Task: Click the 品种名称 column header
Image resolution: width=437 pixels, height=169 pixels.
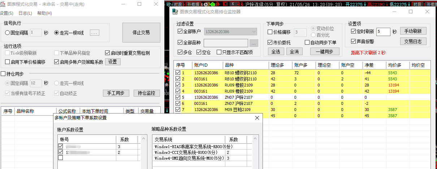Action: click(x=35, y=111)
